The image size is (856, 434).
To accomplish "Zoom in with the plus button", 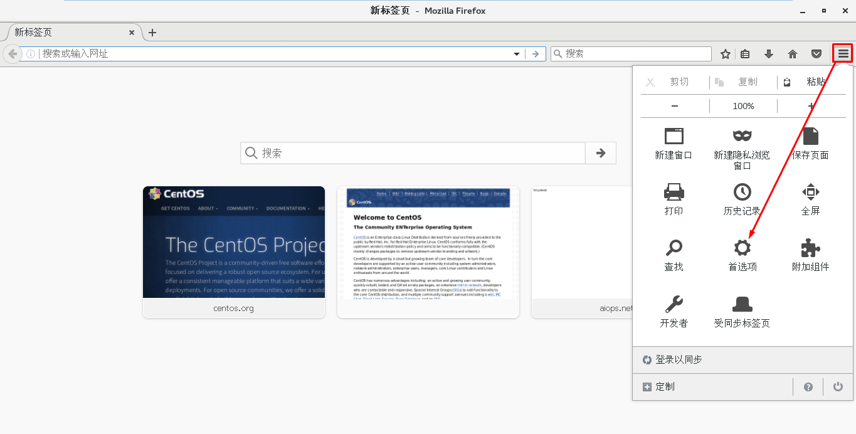I will click(x=811, y=106).
